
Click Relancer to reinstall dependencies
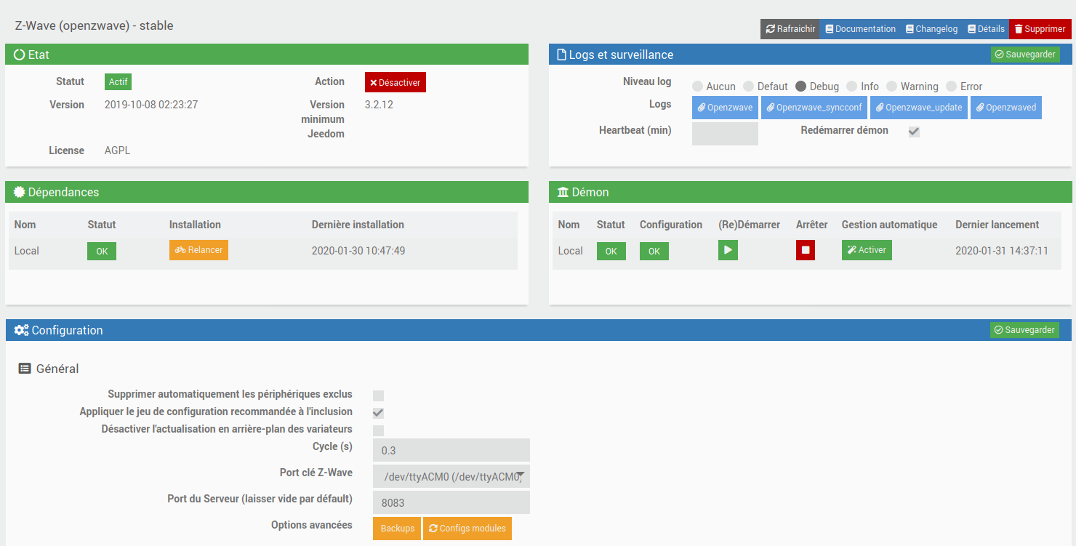(x=198, y=250)
